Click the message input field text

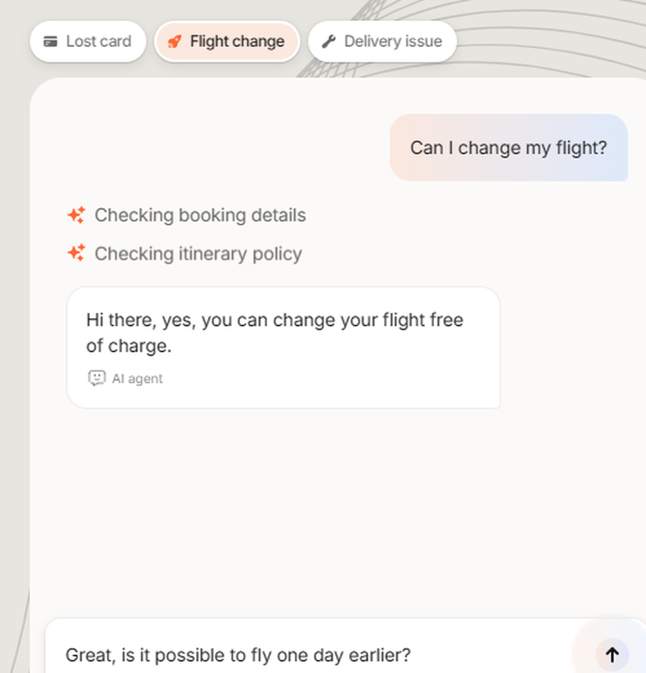pos(238,656)
